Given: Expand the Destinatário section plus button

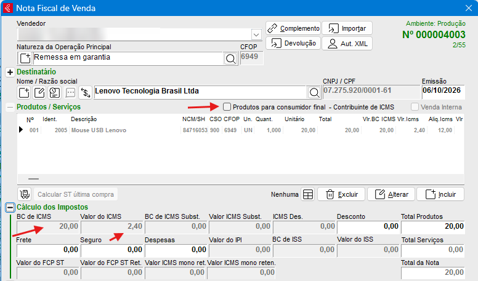Looking at the screenshot, I should [x=10, y=72].
